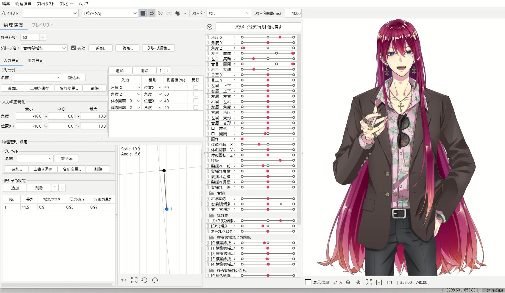Zoom out the model preview
This screenshot has height=293, width=505.
(x=348, y=283)
